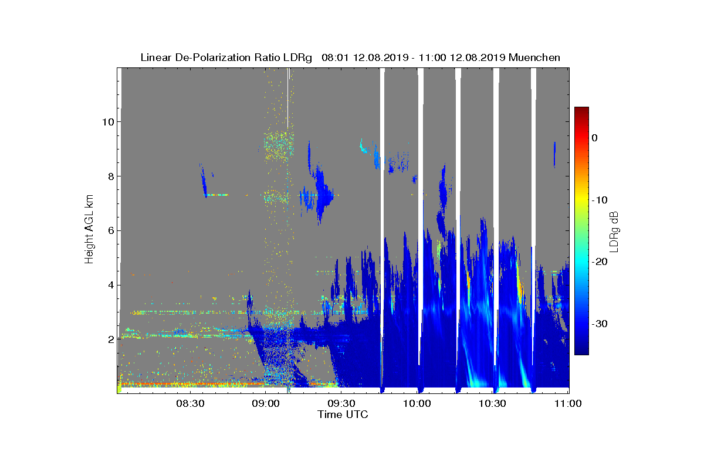Click the 11:00 time tick label
The width and height of the screenshot is (704, 469).
(568, 404)
